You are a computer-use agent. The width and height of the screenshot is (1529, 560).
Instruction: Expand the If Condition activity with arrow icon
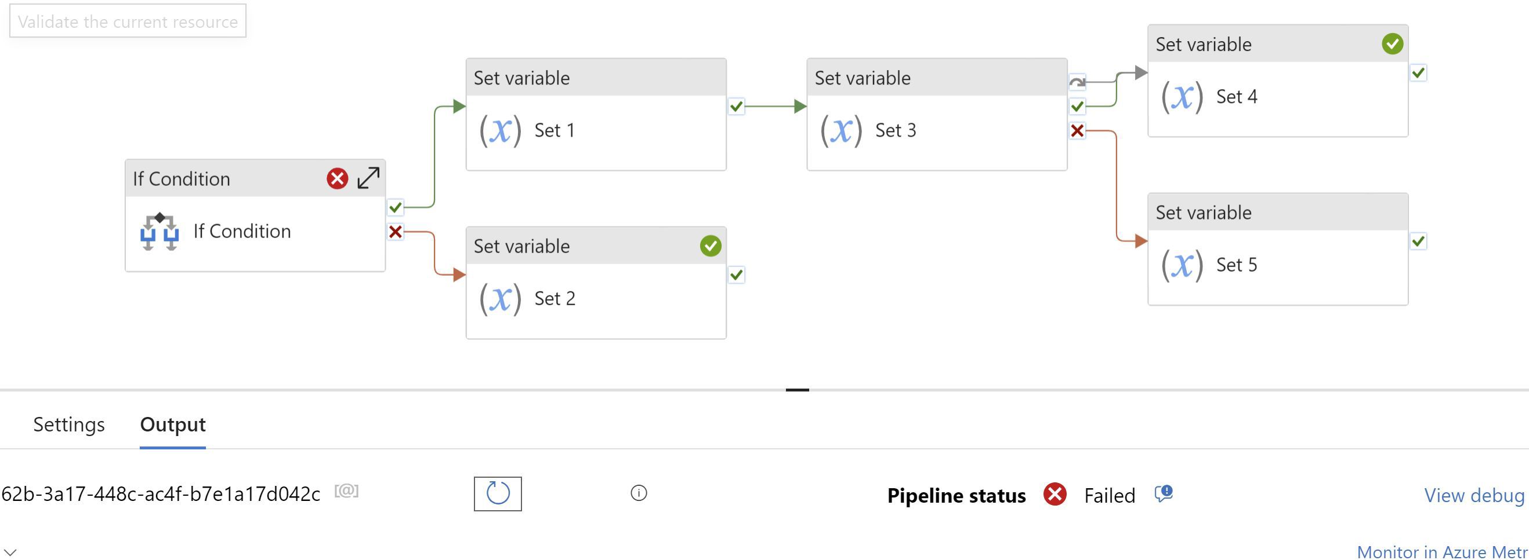pyautogui.click(x=368, y=178)
